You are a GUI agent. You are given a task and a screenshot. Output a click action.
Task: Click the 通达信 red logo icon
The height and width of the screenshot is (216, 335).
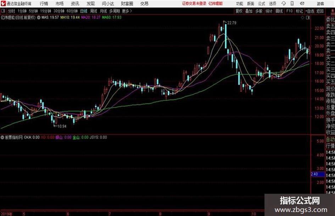point(3,4)
